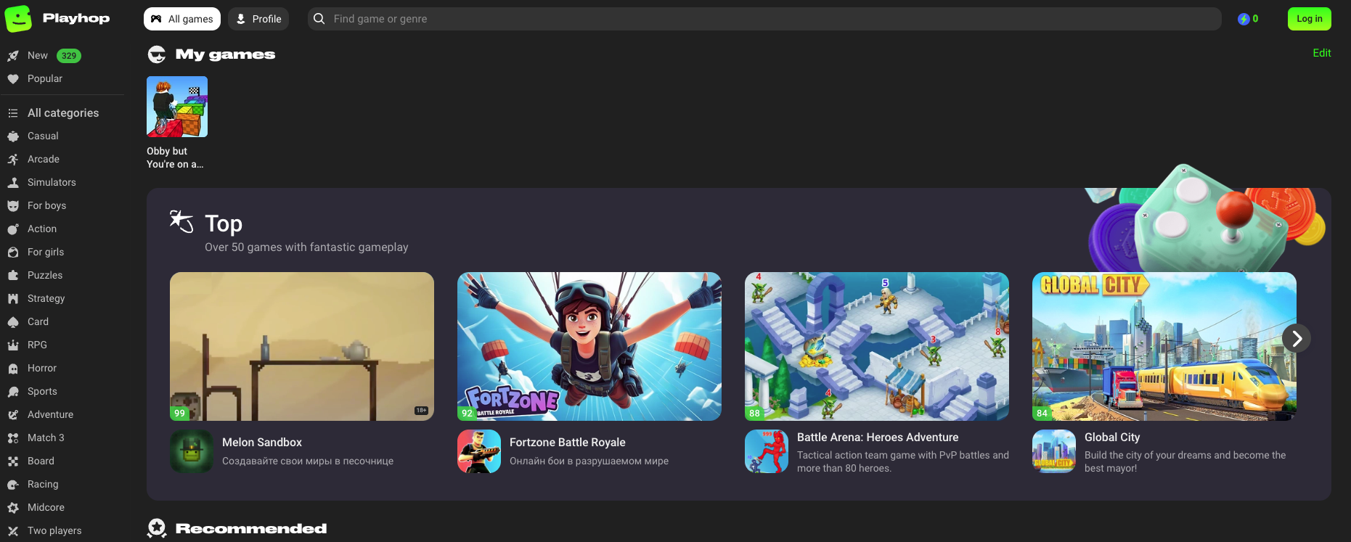Click the Fortzone Battle Royale small icon
The width and height of the screenshot is (1351, 542).
[479, 451]
